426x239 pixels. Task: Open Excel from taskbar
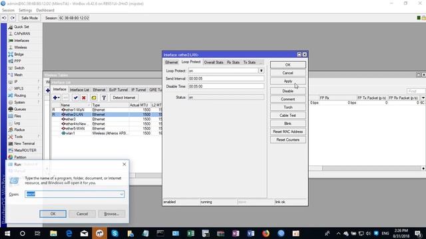pos(191,233)
